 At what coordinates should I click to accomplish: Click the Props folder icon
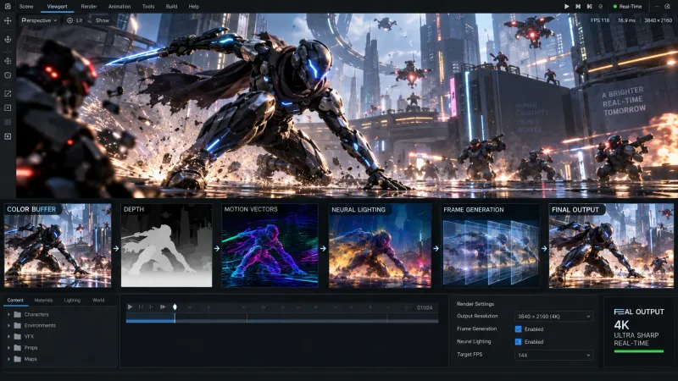click(17, 348)
